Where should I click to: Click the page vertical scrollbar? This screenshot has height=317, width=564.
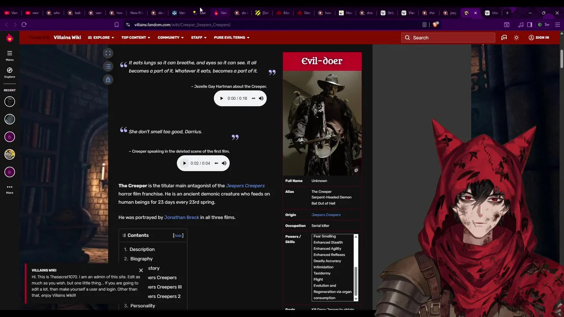pos(562,59)
